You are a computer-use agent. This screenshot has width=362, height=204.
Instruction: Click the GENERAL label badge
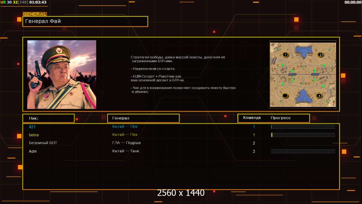pyautogui.click(x=35, y=14)
